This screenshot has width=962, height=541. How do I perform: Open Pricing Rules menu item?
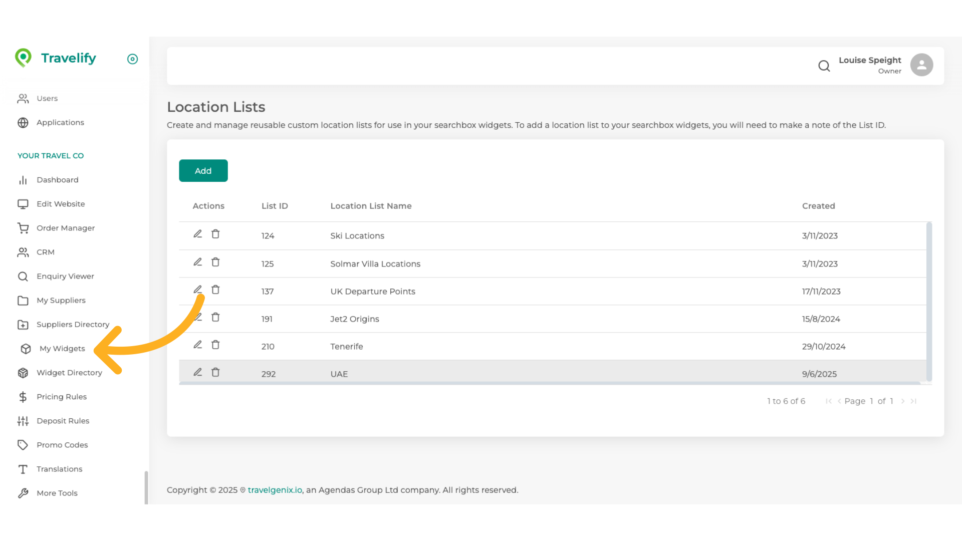(x=61, y=397)
